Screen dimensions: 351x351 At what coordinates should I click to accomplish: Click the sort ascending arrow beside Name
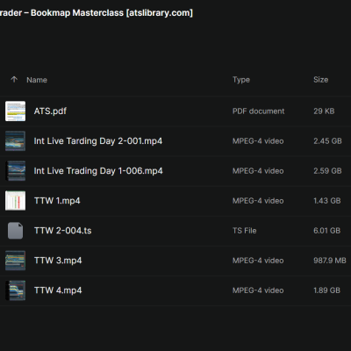click(14, 79)
